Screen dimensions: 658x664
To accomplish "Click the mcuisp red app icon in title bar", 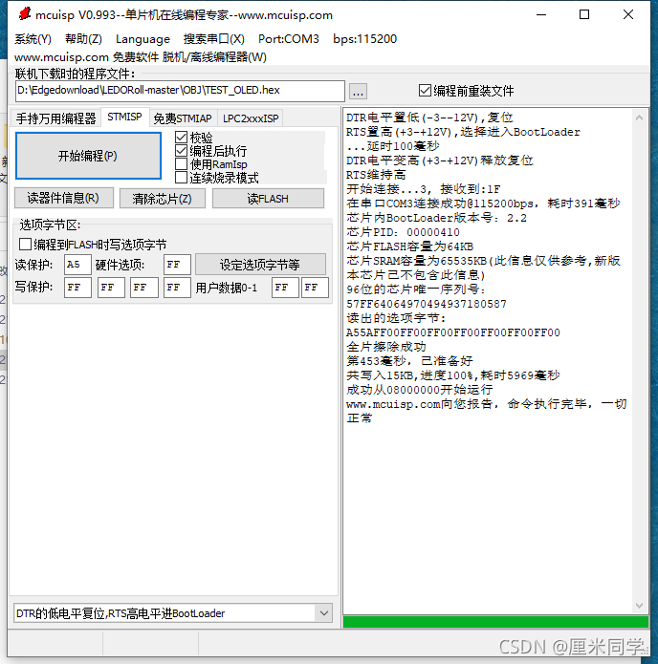I will pyautogui.click(x=25, y=14).
